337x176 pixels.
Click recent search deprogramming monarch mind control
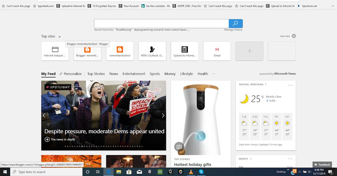[x=161, y=30]
